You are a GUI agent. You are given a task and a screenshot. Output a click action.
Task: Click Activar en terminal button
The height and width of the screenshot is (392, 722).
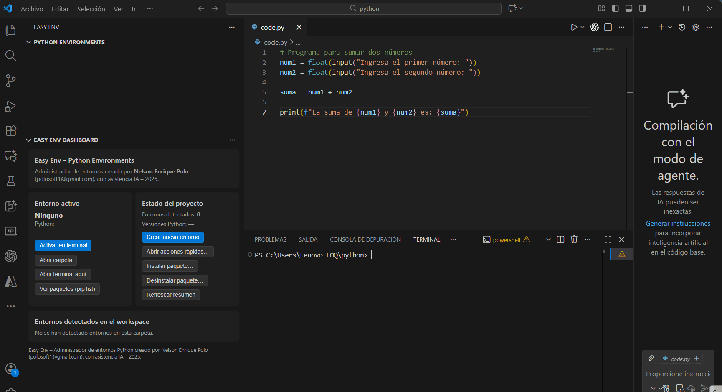point(63,245)
